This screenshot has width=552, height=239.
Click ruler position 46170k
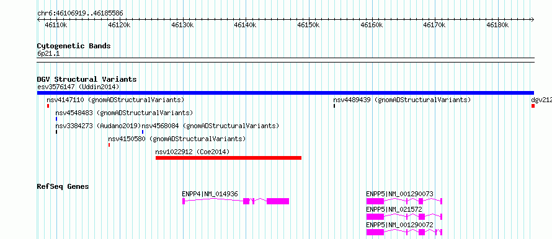(x=435, y=25)
